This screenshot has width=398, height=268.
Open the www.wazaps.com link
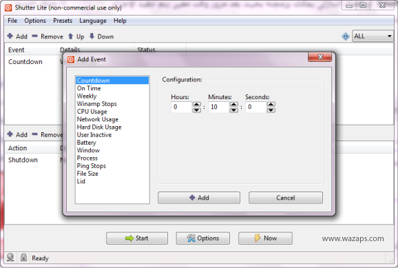click(353, 238)
